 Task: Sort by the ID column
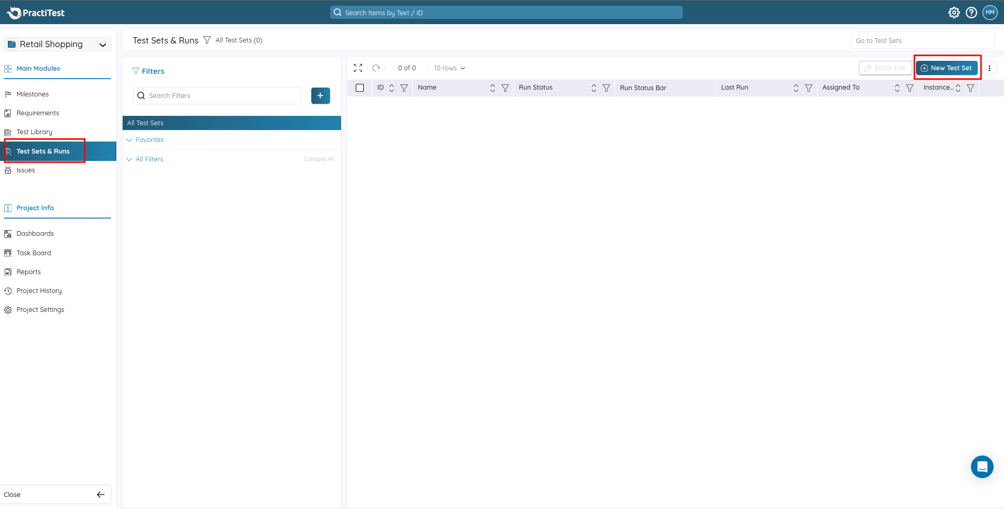pyautogui.click(x=391, y=88)
